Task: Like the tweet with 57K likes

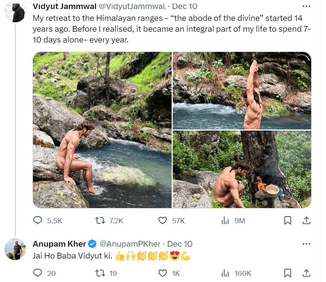Action: point(163,220)
